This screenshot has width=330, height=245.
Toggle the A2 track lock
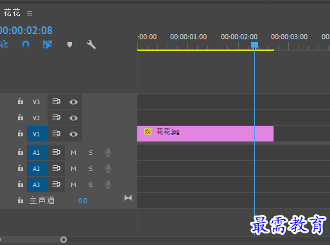click(x=21, y=168)
